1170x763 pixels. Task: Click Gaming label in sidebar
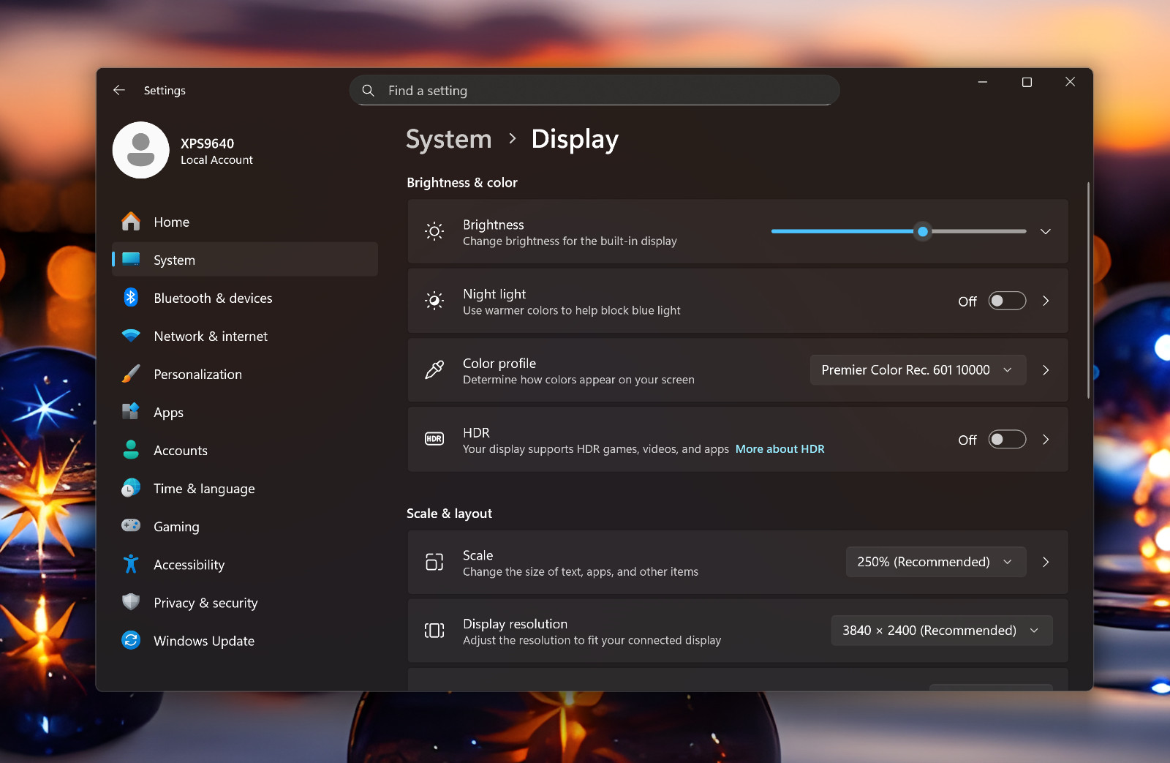pyautogui.click(x=176, y=527)
